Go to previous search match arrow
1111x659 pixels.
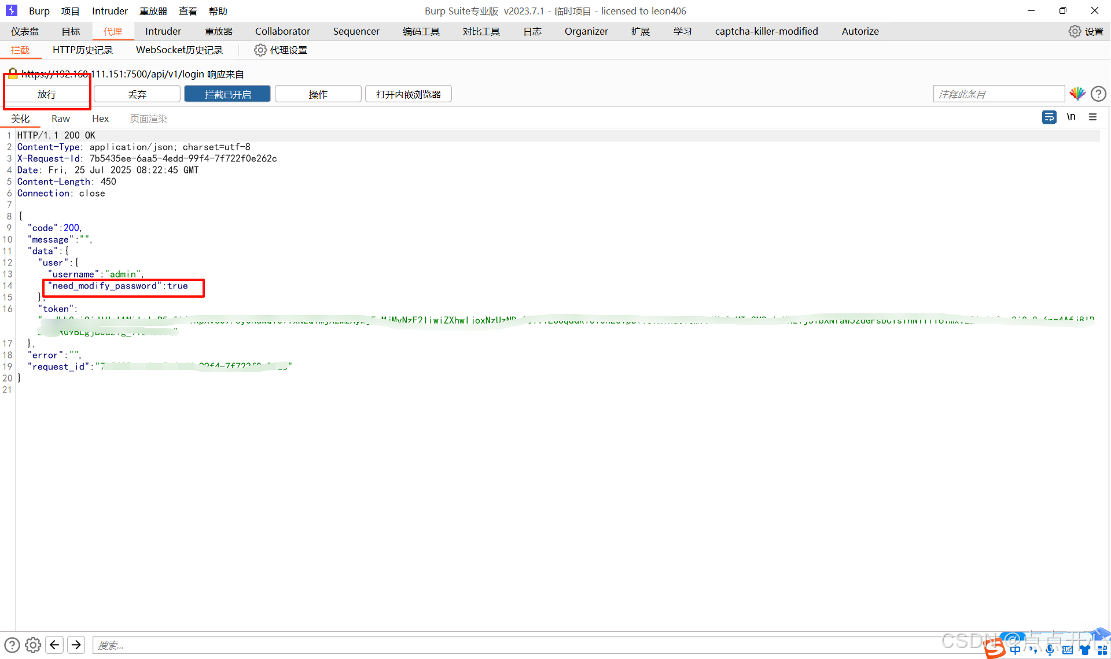pyautogui.click(x=55, y=645)
